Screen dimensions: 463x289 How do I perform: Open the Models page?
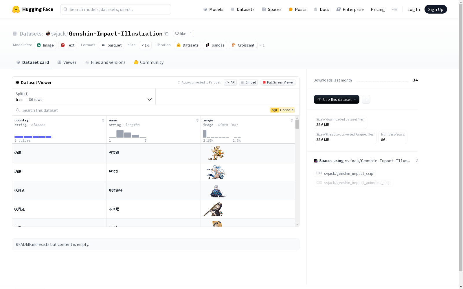[x=213, y=9]
